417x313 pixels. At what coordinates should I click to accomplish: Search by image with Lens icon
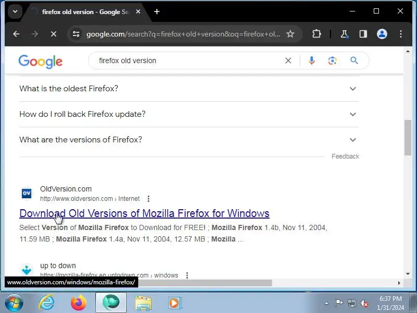[332, 61]
